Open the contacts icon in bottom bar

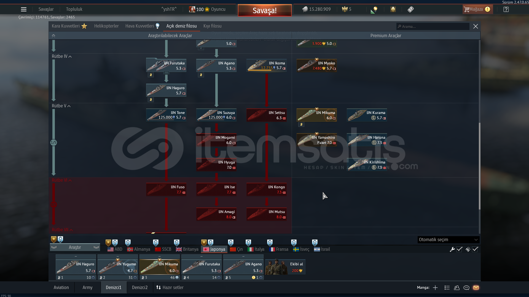pyautogui.click(x=457, y=288)
